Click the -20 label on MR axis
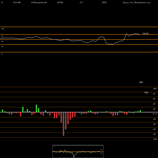Image resolution: width=158 pixels, height=158 pixels. [154, 119]
